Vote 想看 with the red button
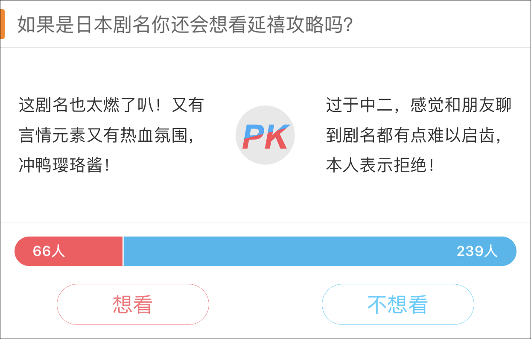The width and height of the screenshot is (531, 339). [x=133, y=304]
